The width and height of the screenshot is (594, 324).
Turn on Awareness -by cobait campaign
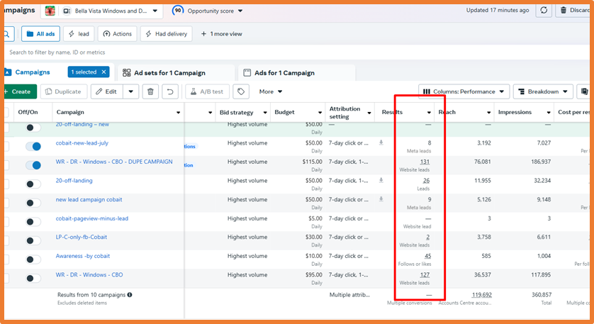click(33, 259)
